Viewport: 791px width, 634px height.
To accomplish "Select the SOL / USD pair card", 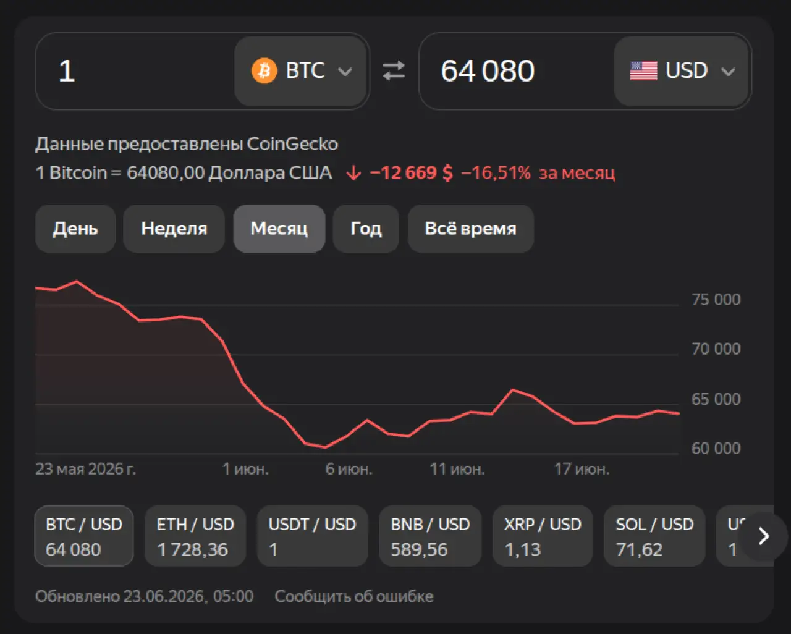I will [x=654, y=536].
